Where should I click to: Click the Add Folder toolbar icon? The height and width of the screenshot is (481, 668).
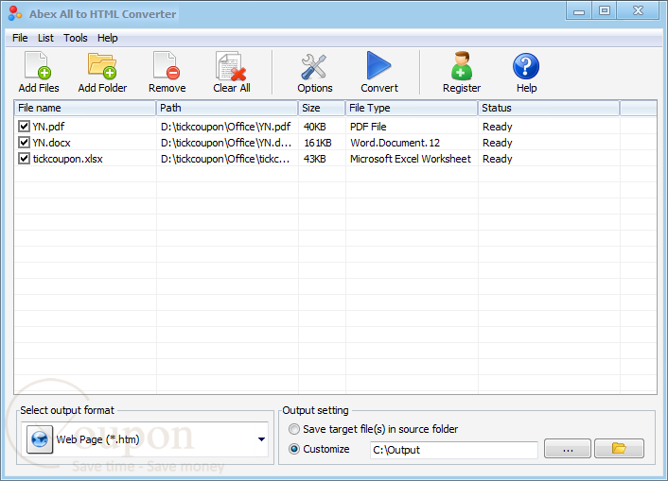pyautogui.click(x=102, y=66)
